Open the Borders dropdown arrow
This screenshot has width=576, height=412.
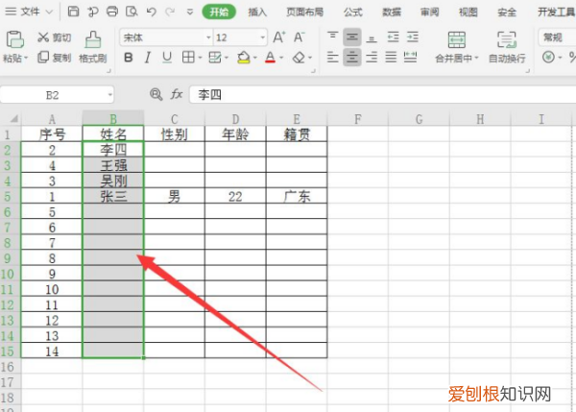click(201, 58)
